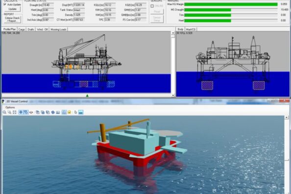Click the eye view icon
The width and height of the screenshot is (291, 194).
click(x=31, y=112)
